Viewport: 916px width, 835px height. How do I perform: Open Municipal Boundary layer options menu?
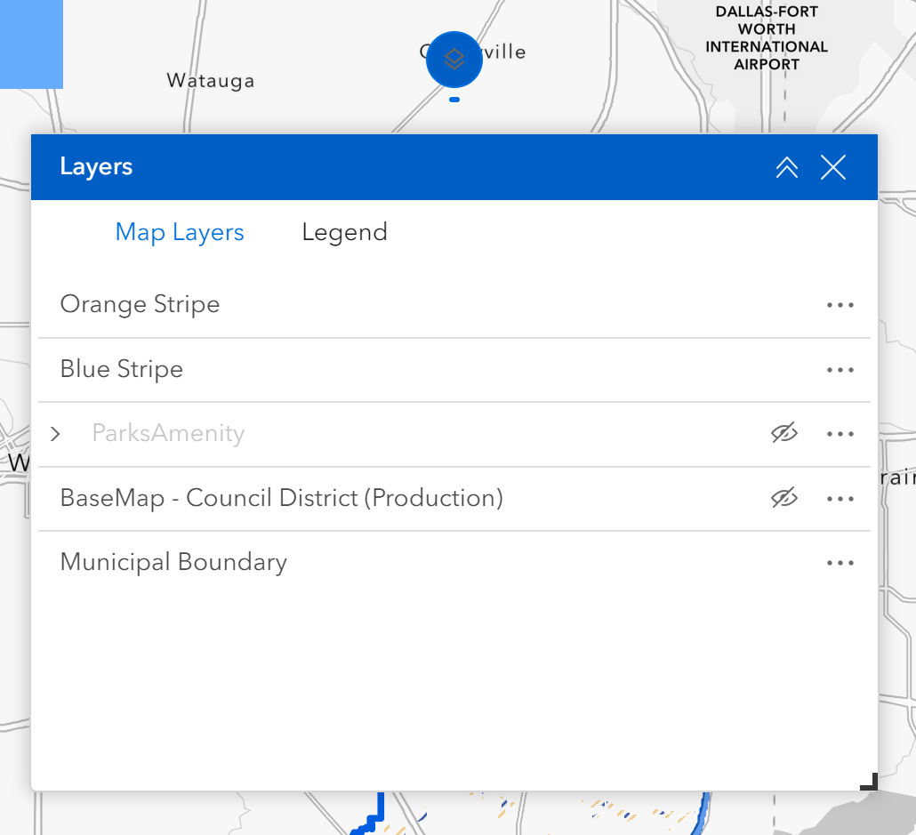[x=840, y=562]
